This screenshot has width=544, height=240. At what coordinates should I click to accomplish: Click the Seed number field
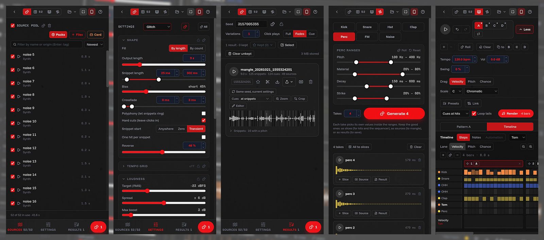[x=251, y=24]
